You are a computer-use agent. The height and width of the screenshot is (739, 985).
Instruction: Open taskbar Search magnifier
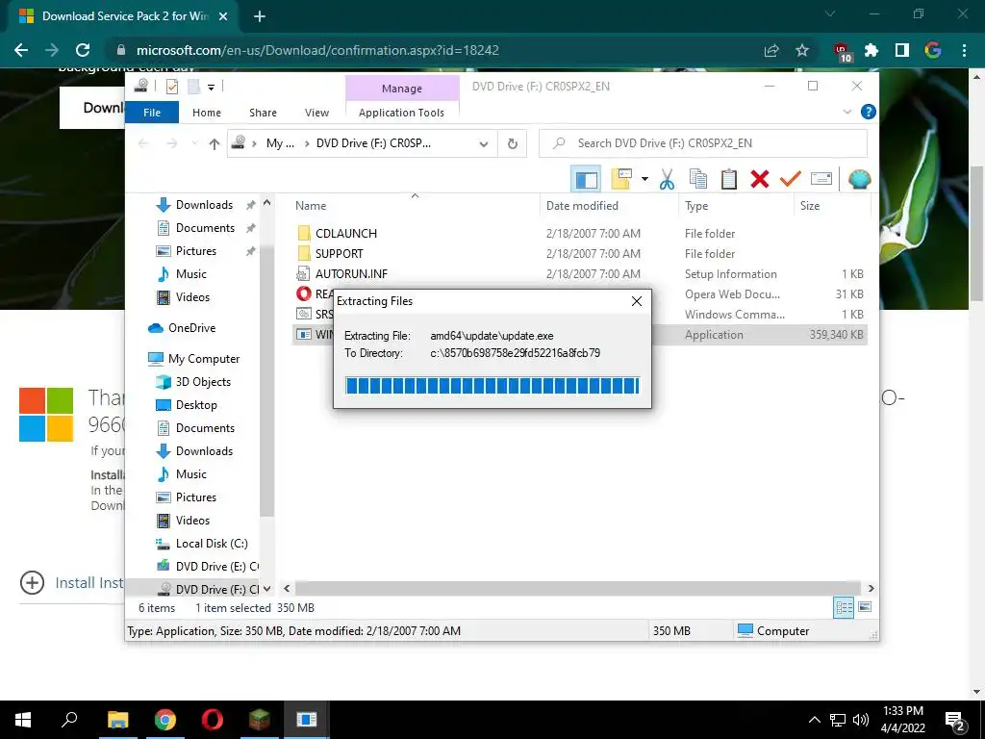point(69,720)
